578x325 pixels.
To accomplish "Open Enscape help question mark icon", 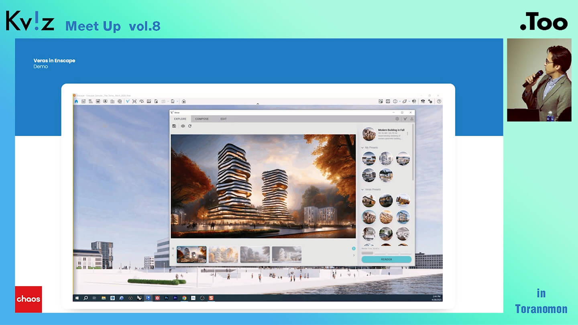I will pyautogui.click(x=439, y=102).
